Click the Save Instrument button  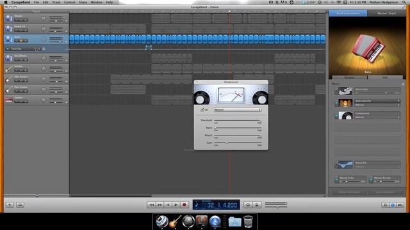pyautogui.click(x=384, y=192)
